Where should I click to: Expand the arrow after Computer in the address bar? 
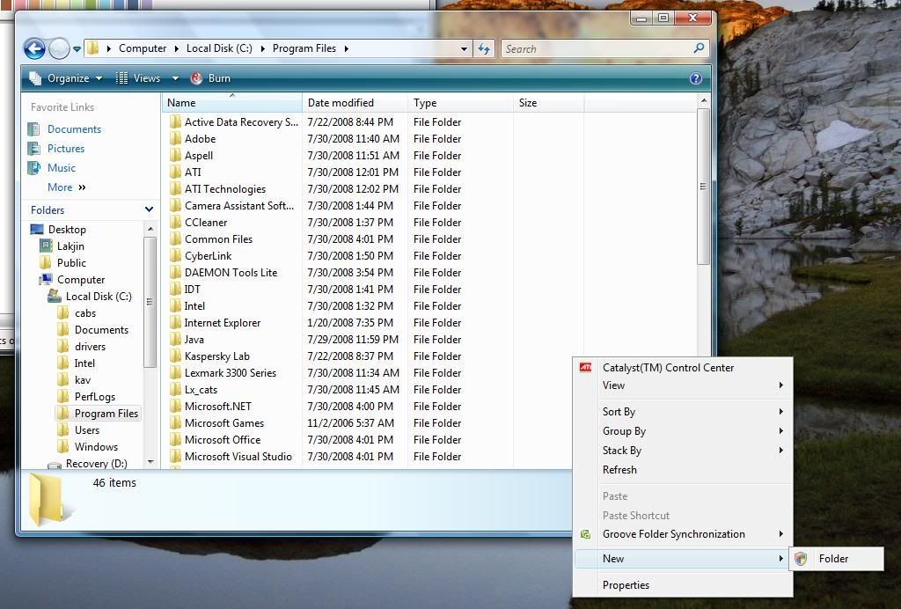(176, 48)
